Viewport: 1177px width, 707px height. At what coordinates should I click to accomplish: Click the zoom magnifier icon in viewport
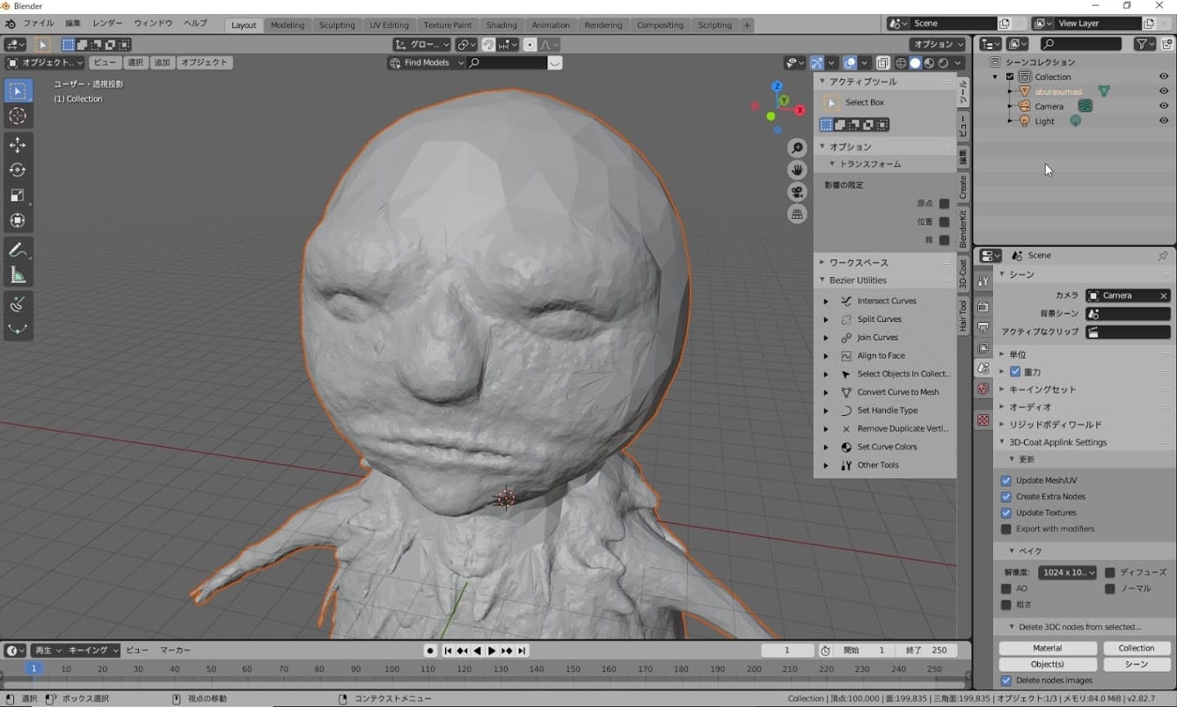[797, 148]
